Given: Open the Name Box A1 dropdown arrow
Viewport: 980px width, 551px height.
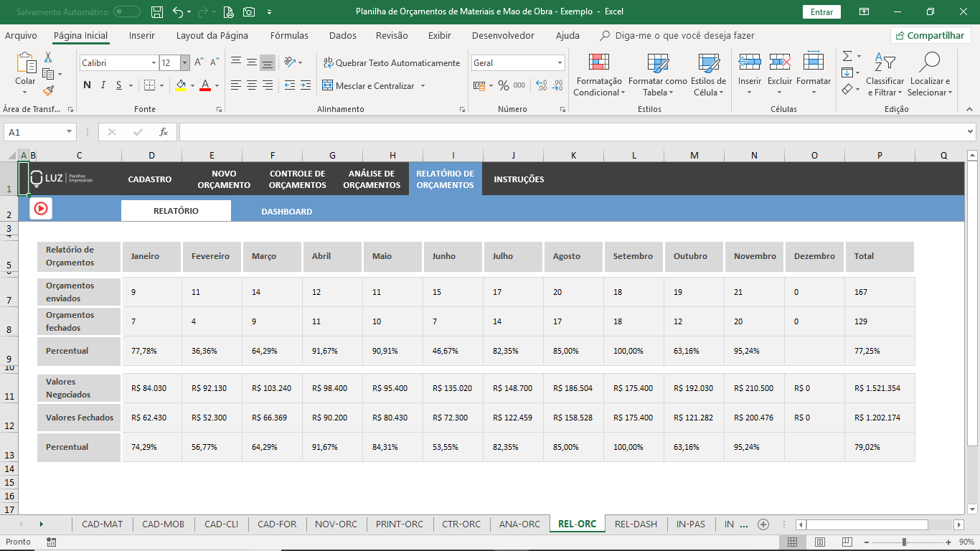Looking at the screenshot, I should click(70, 132).
